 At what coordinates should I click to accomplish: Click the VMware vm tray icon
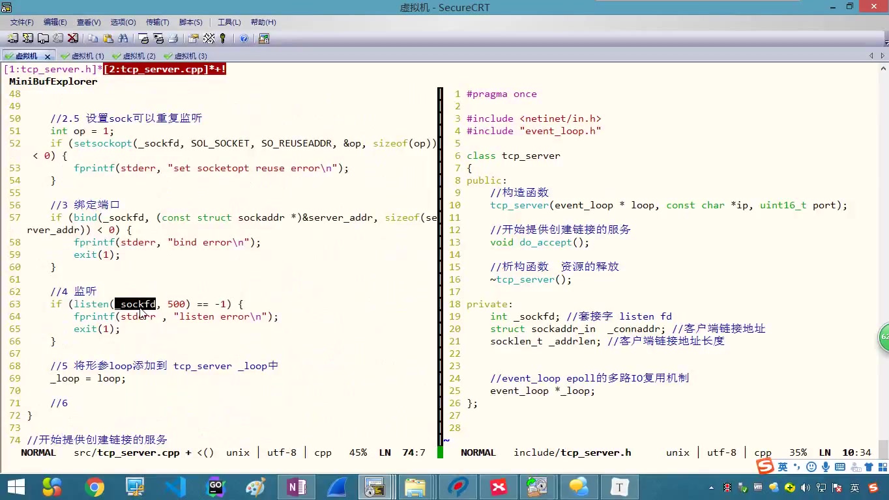pyautogui.click(x=758, y=487)
